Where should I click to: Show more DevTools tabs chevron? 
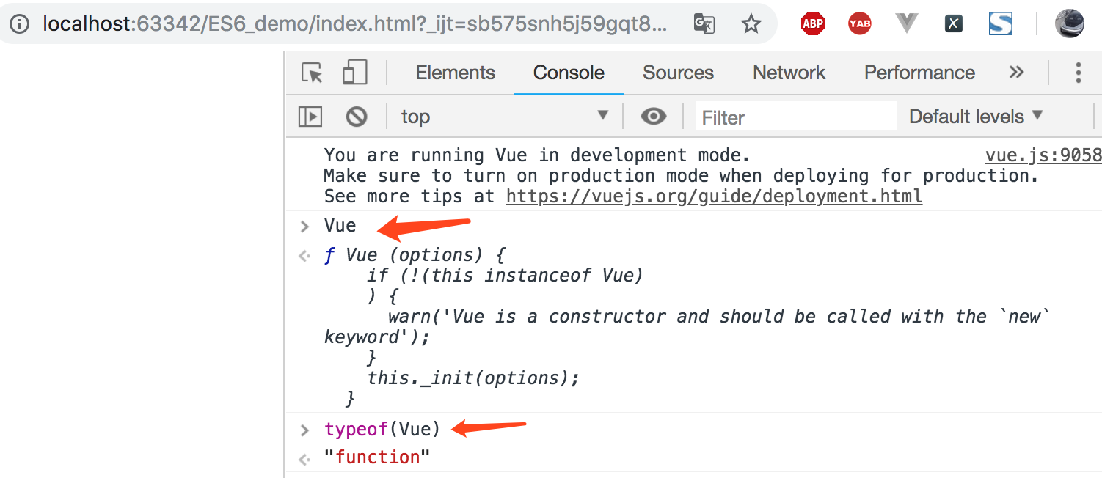(x=1016, y=73)
